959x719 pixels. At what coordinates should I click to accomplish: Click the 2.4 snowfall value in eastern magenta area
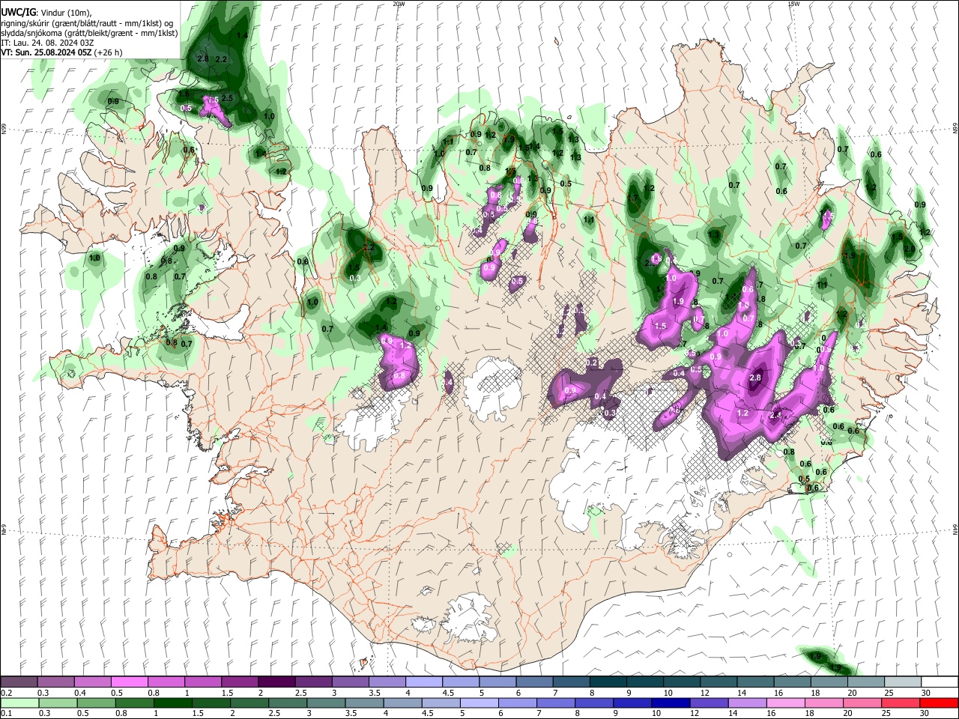776,414
